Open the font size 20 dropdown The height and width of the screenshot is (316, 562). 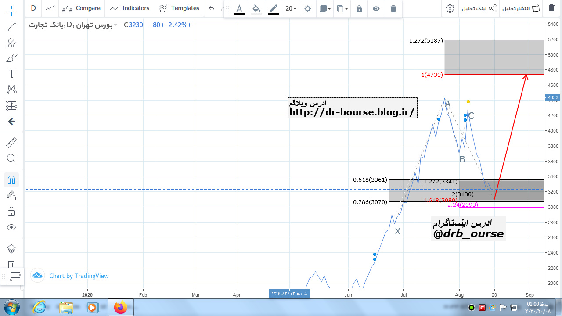click(291, 9)
